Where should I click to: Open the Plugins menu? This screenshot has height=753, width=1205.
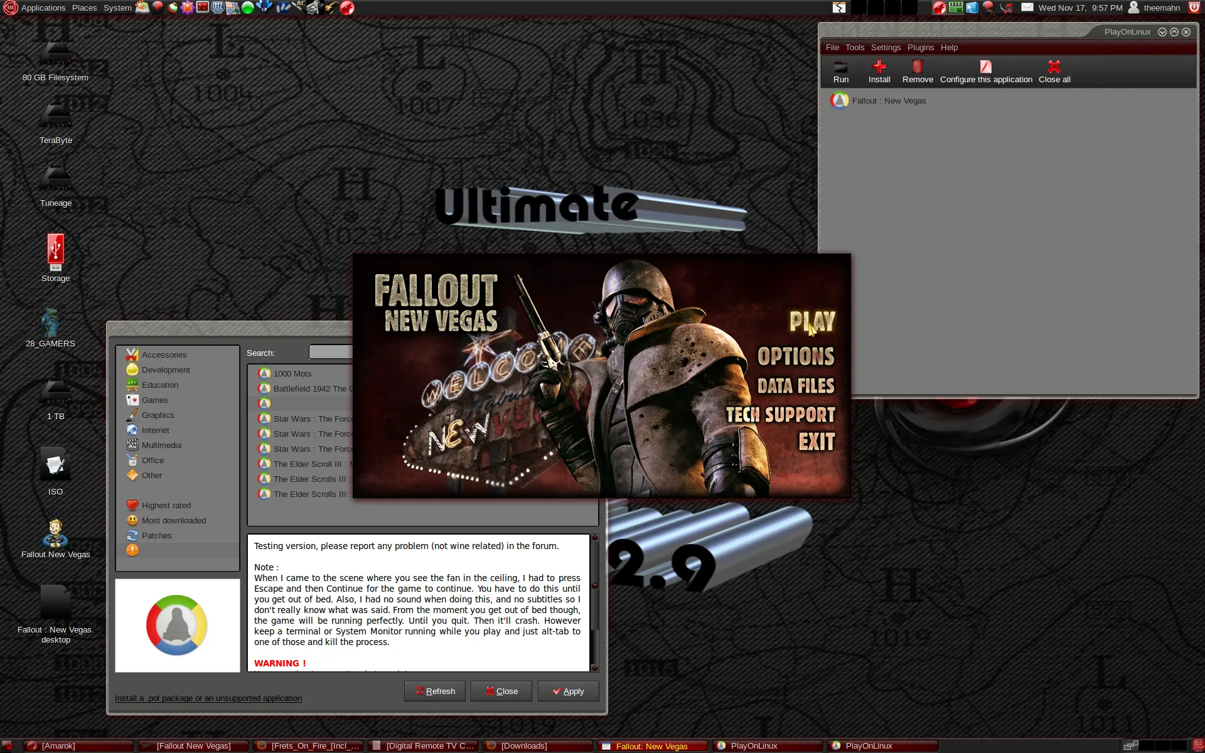click(920, 47)
